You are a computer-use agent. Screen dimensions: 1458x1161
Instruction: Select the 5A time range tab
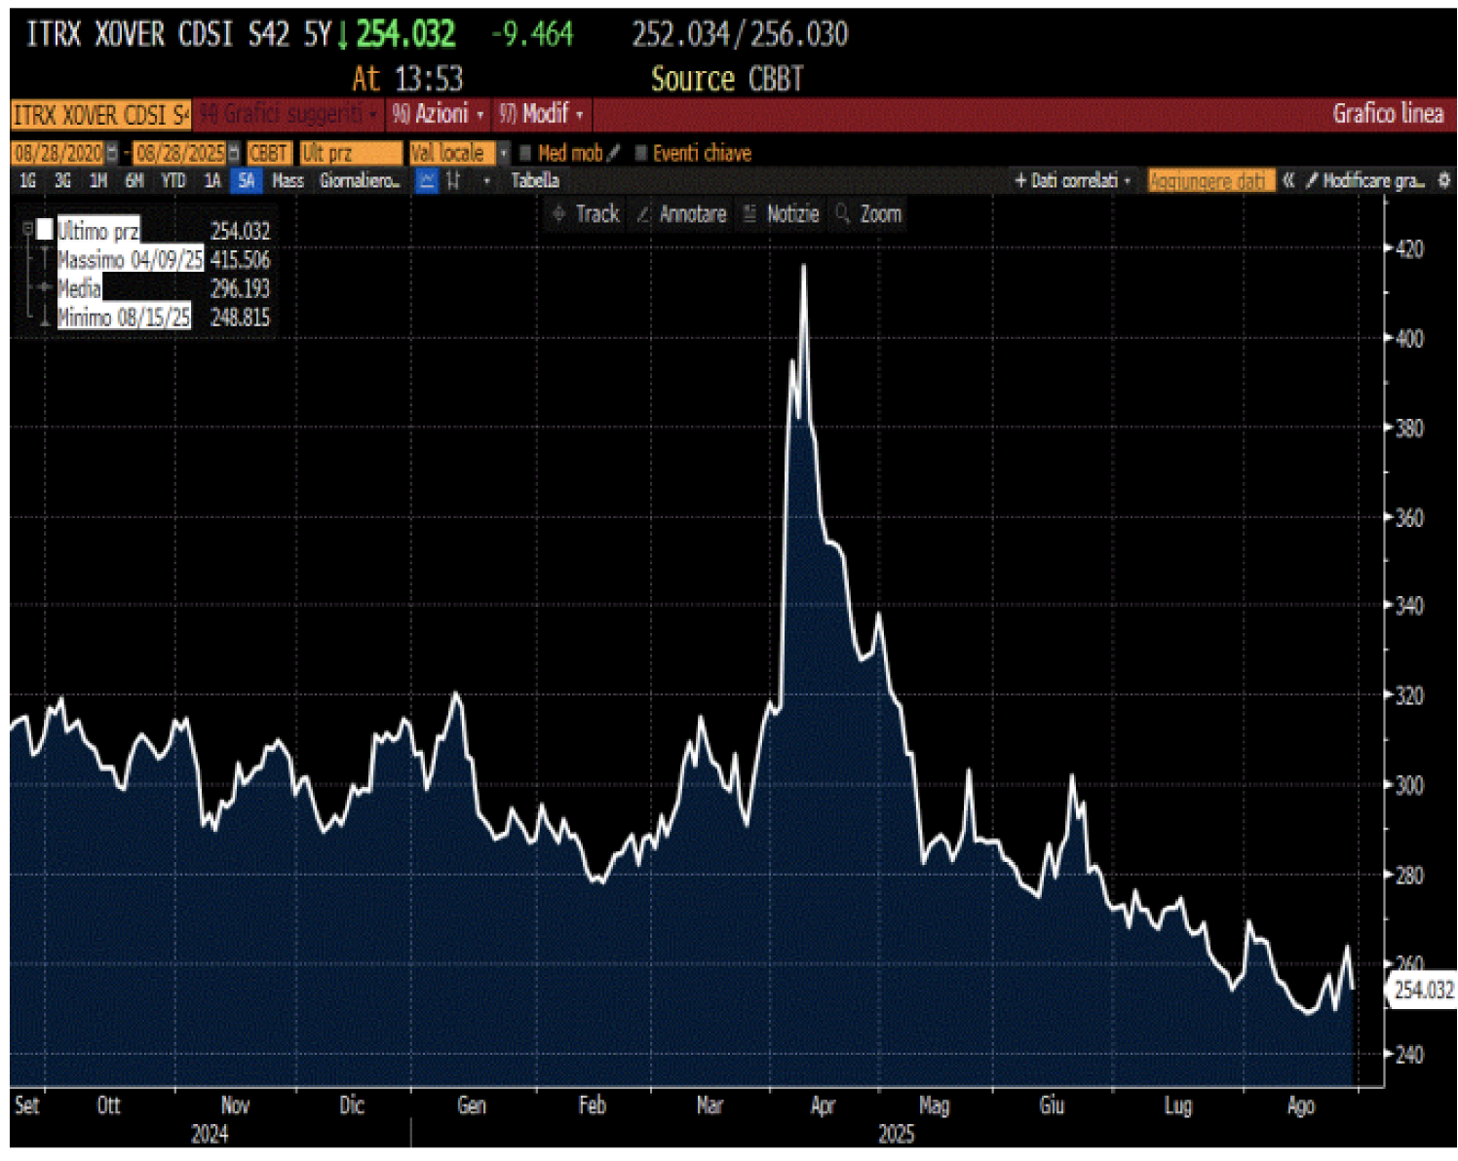point(246,181)
